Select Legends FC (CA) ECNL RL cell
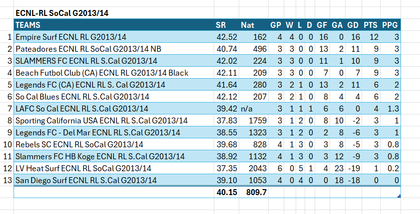This screenshot has width=420, height=214. [114, 85]
